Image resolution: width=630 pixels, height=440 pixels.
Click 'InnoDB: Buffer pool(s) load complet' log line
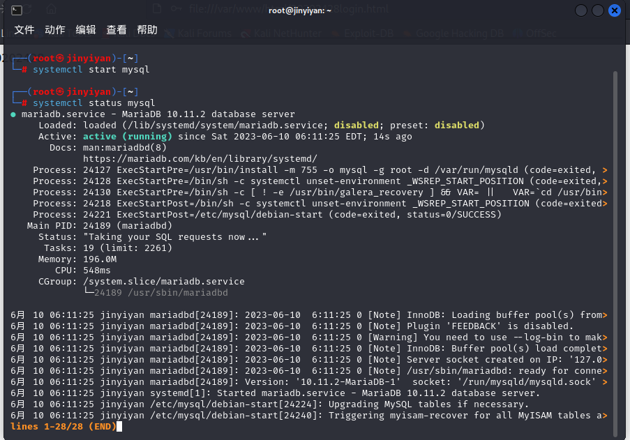tap(308, 349)
